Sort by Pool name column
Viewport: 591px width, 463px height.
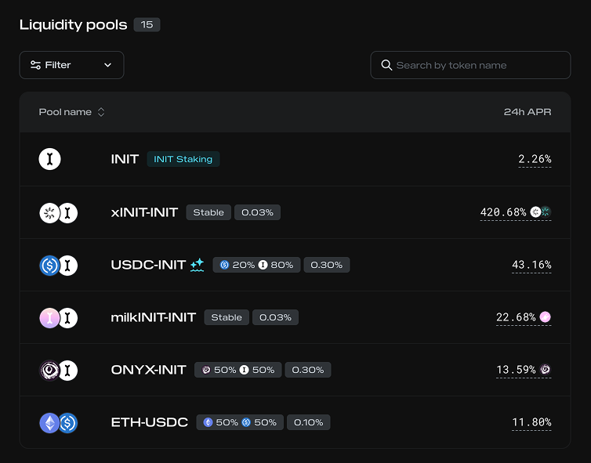[71, 112]
